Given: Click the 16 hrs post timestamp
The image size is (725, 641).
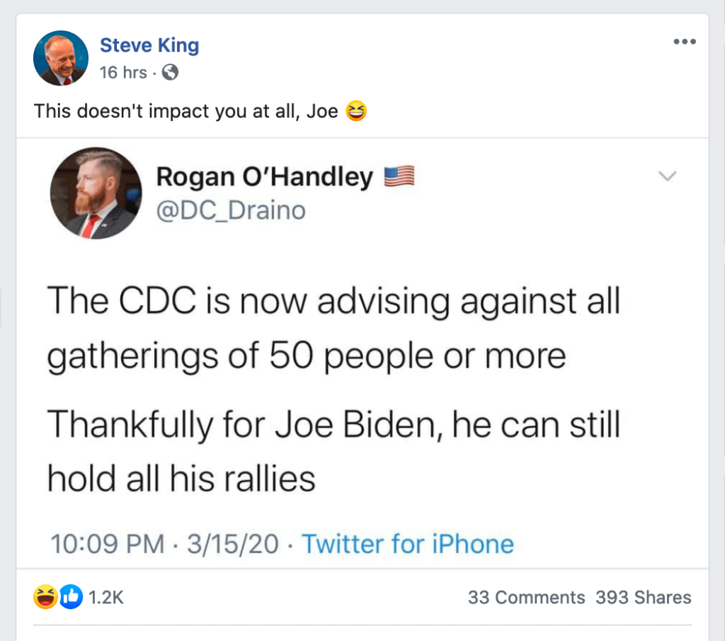Looking at the screenshot, I should [x=123, y=72].
